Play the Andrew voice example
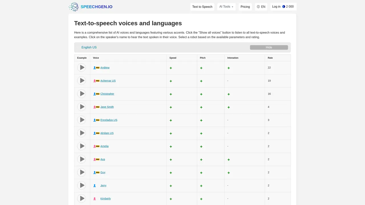 point(82,67)
